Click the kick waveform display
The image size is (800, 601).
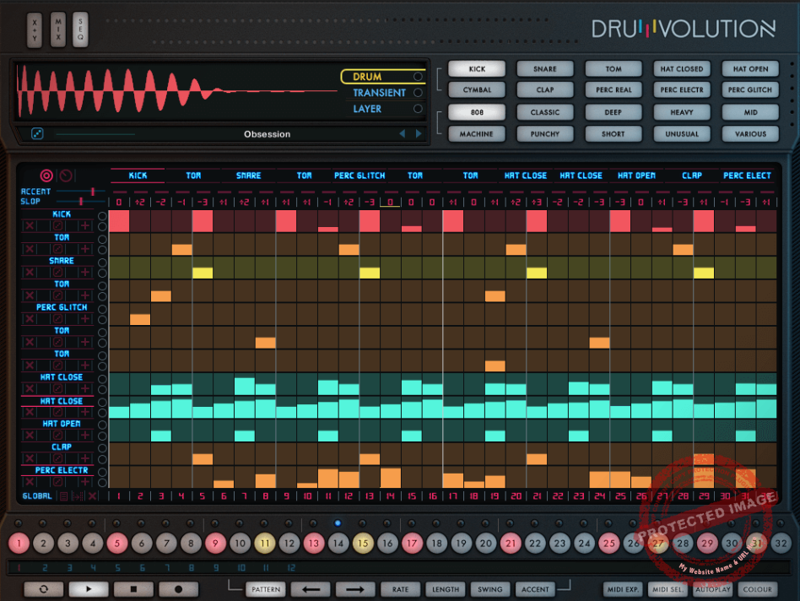point(176,91)
